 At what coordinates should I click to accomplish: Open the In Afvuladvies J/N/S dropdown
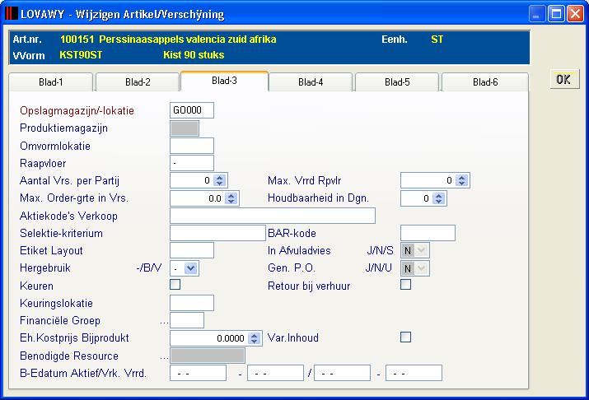(x=422, y=250)
